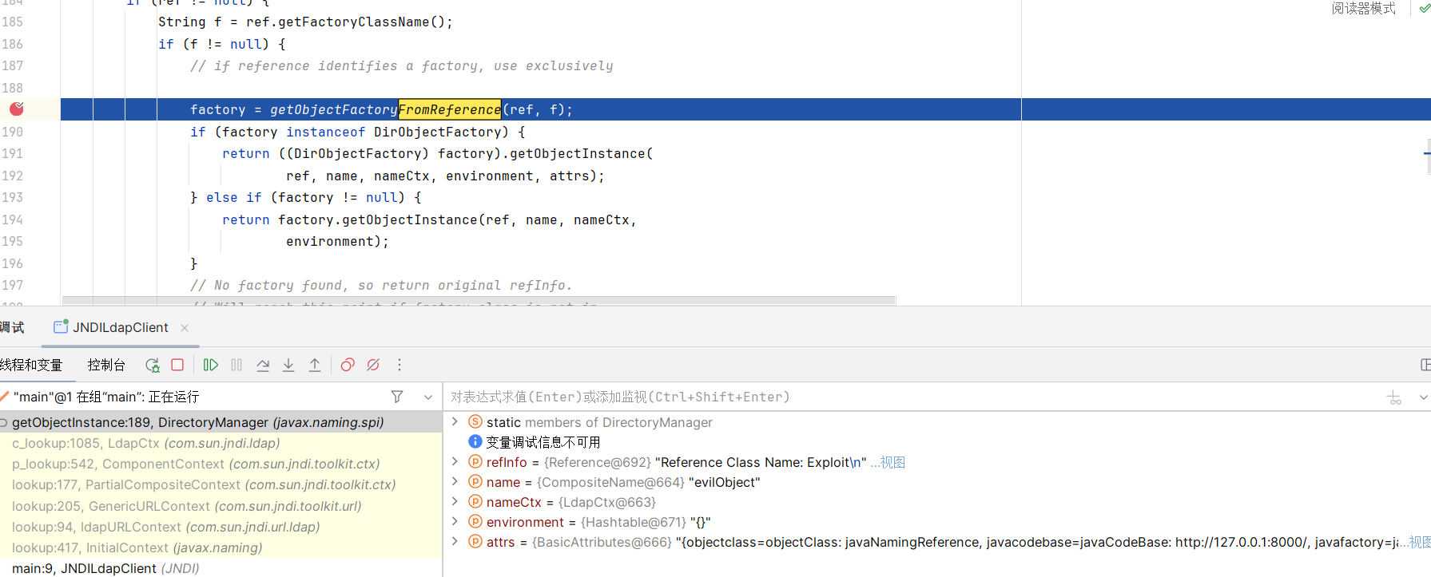
Task: Click environment parameter icon
Action: coord(475,521)
